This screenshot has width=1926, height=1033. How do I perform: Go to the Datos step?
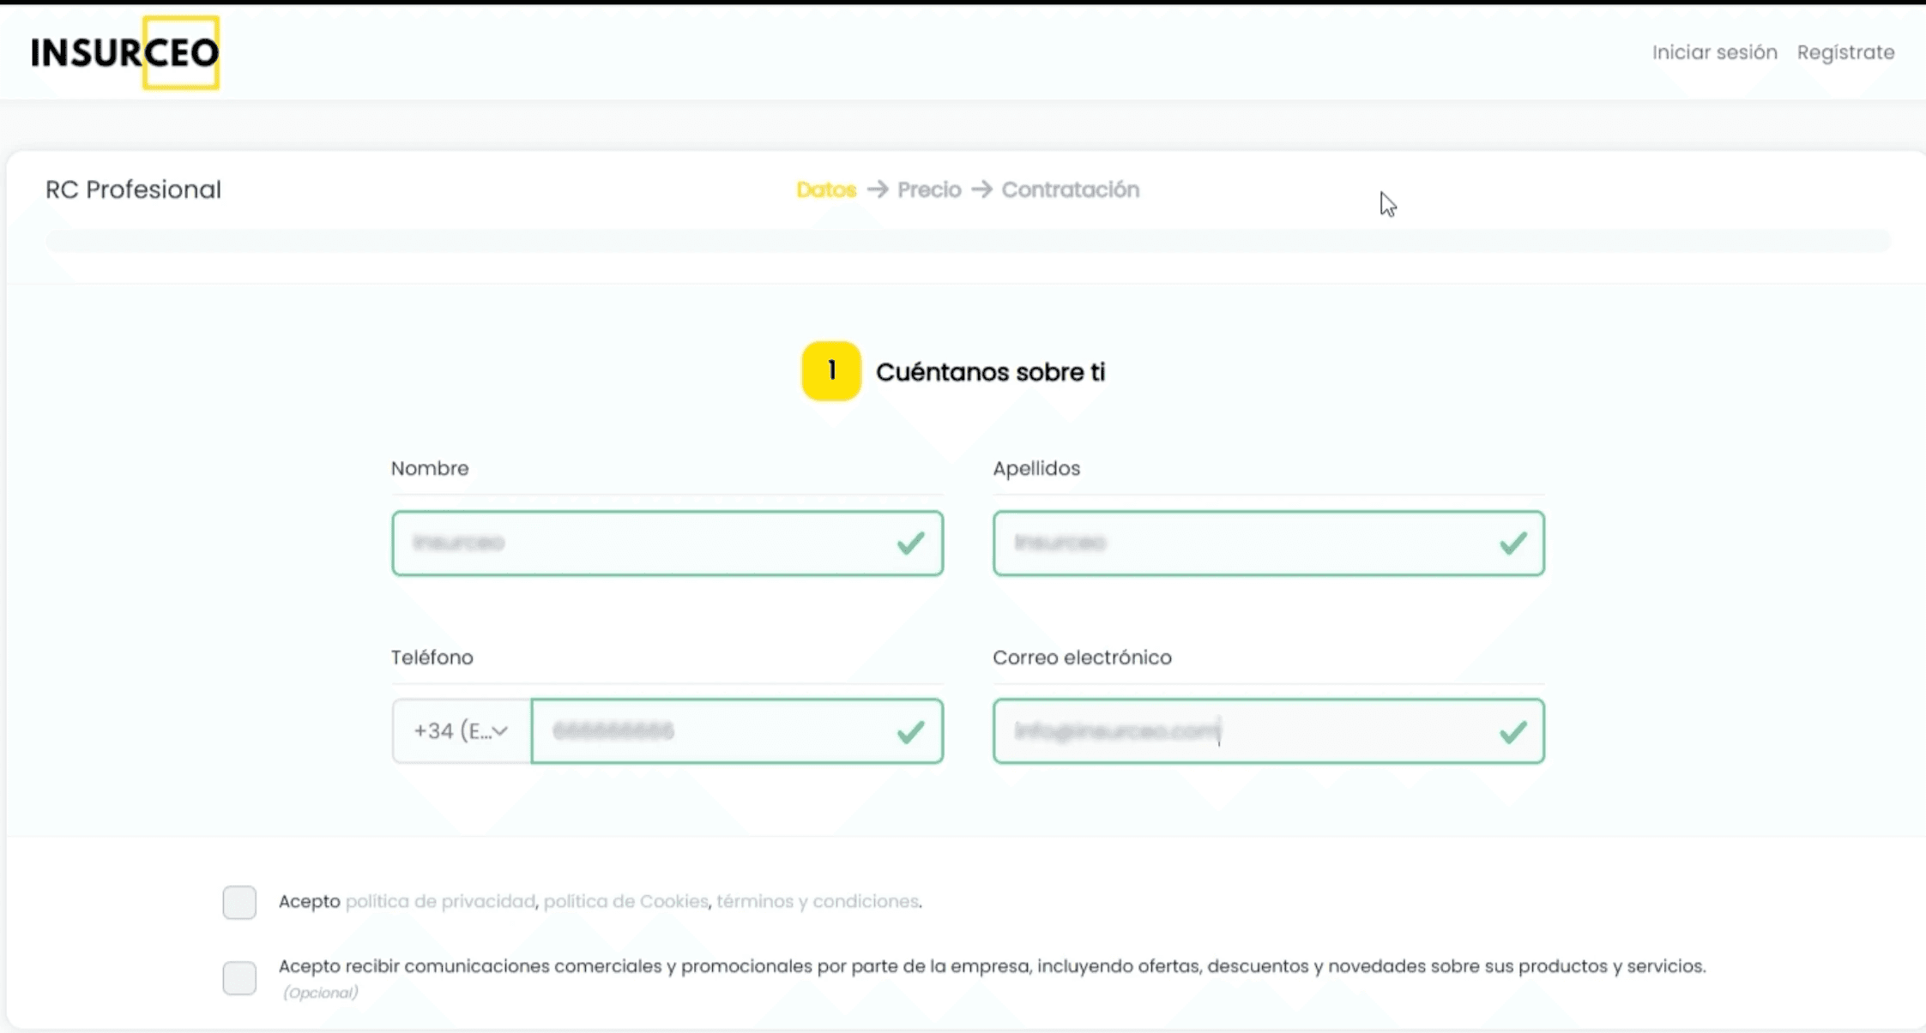point(825,189)
